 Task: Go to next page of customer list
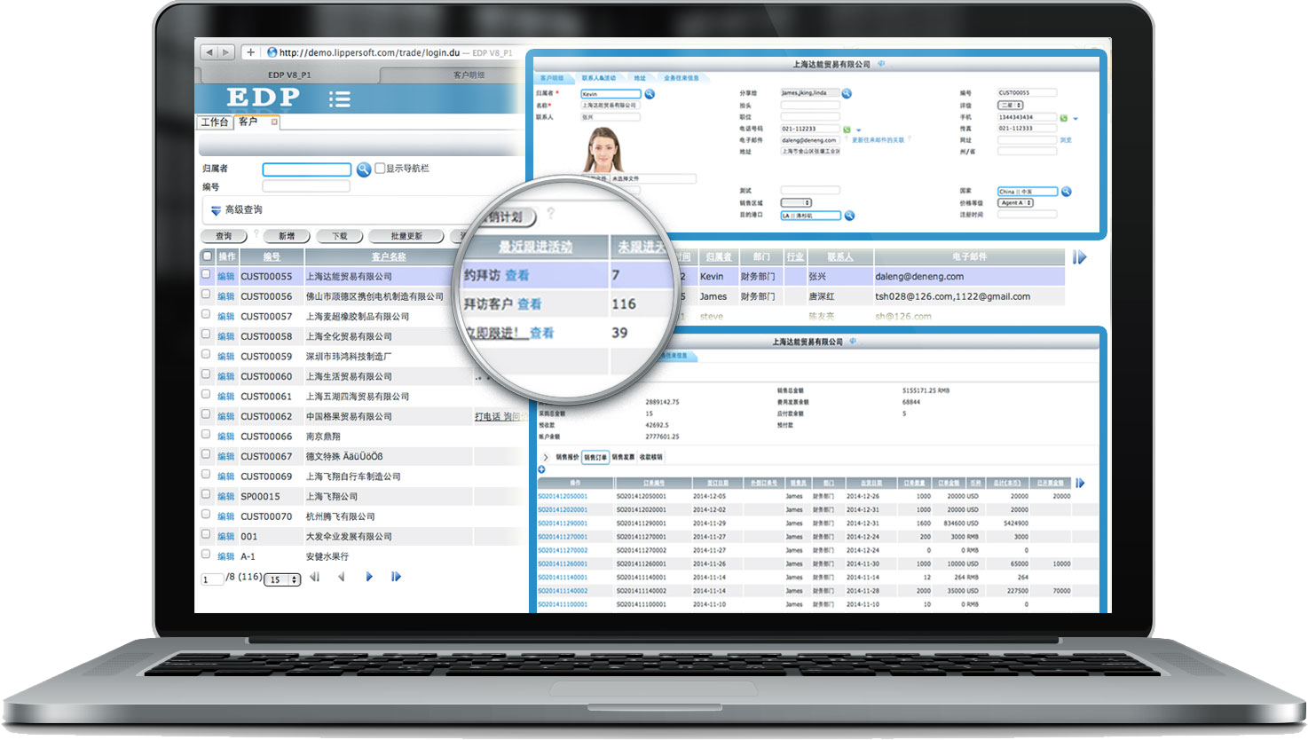pos(369,578)
